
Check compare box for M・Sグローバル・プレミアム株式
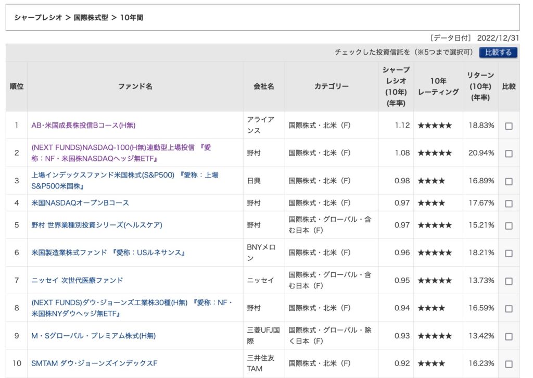pos(509,336)
